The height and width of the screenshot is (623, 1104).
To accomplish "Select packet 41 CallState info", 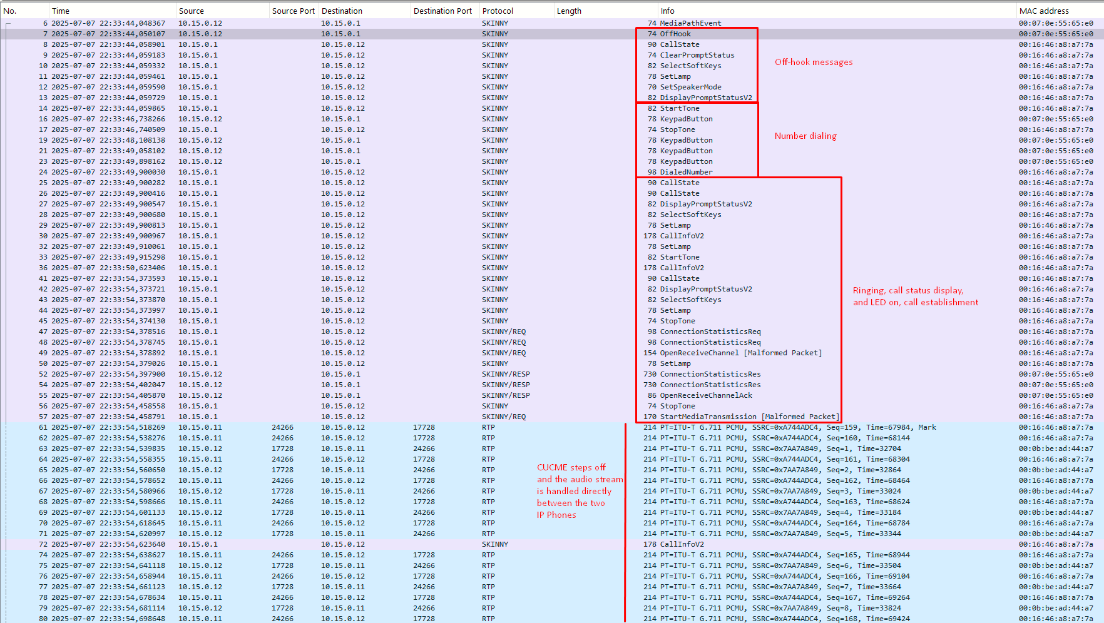I will tap(680, 278).
